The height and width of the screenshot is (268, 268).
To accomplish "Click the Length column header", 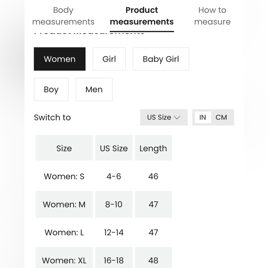I will point(153,148).
